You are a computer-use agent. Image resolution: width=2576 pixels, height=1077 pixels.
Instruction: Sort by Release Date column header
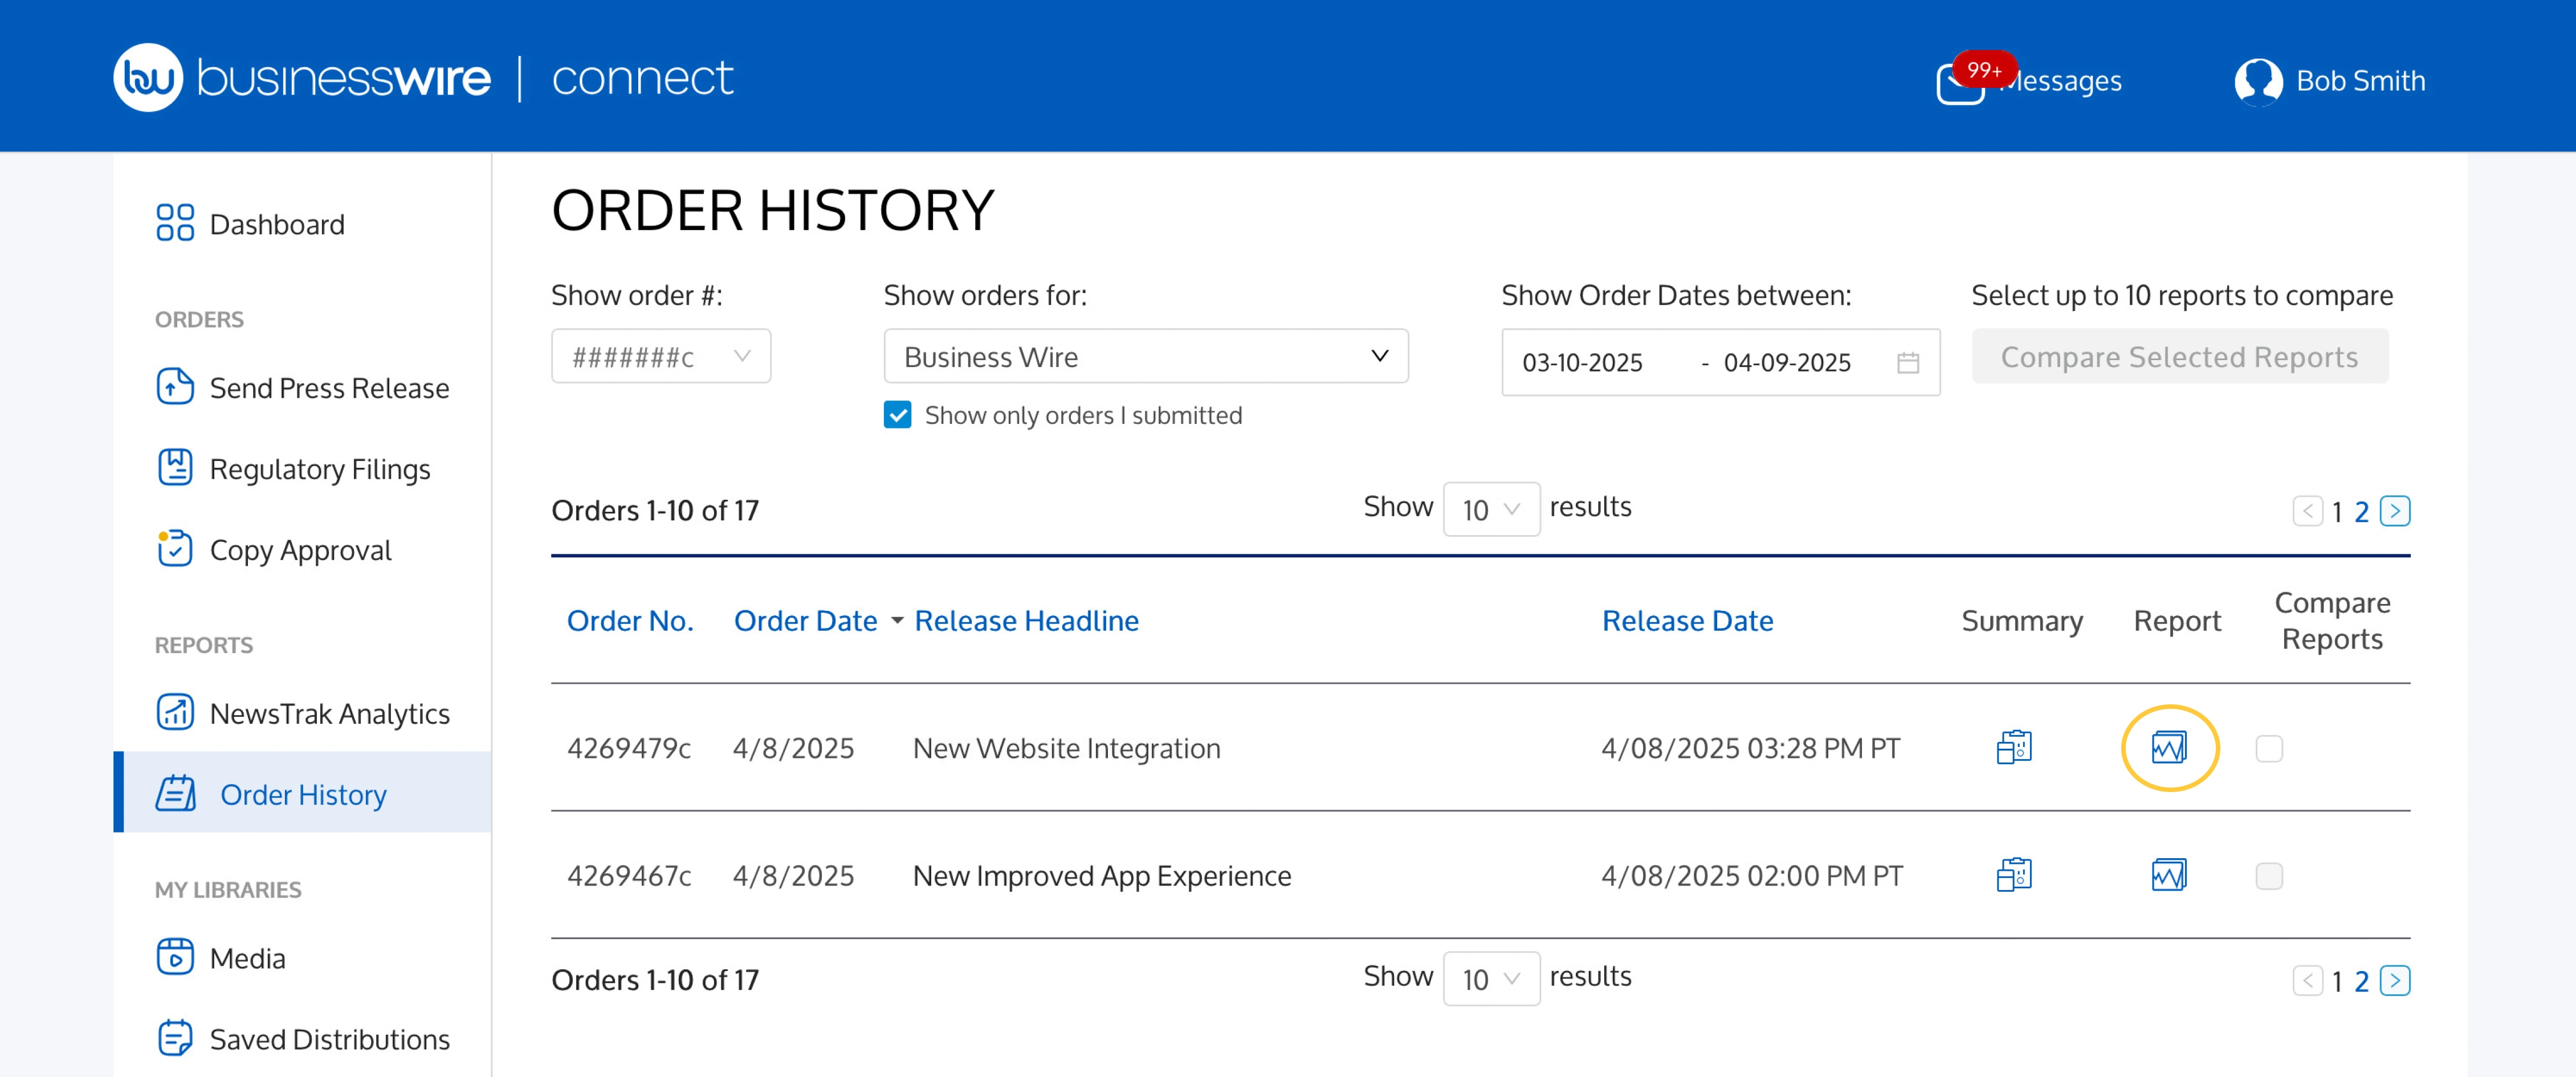(x=1687, y=621)
